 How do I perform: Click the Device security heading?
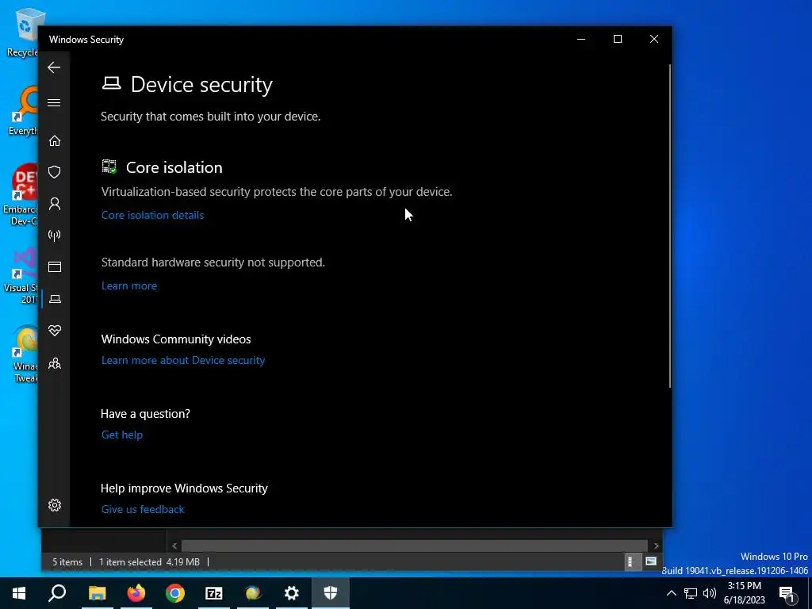tap(201, 84)
